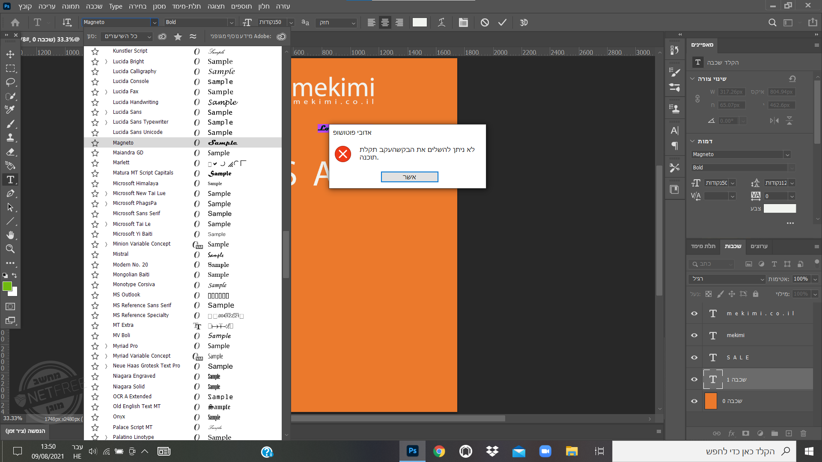Select the Lasso tool

point(10,82)
